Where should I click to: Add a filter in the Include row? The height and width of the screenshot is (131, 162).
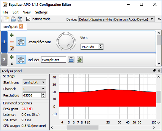[12, 57]
